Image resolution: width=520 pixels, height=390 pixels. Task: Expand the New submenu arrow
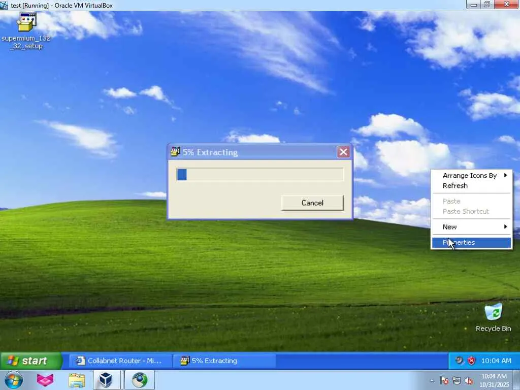(505, 226)
